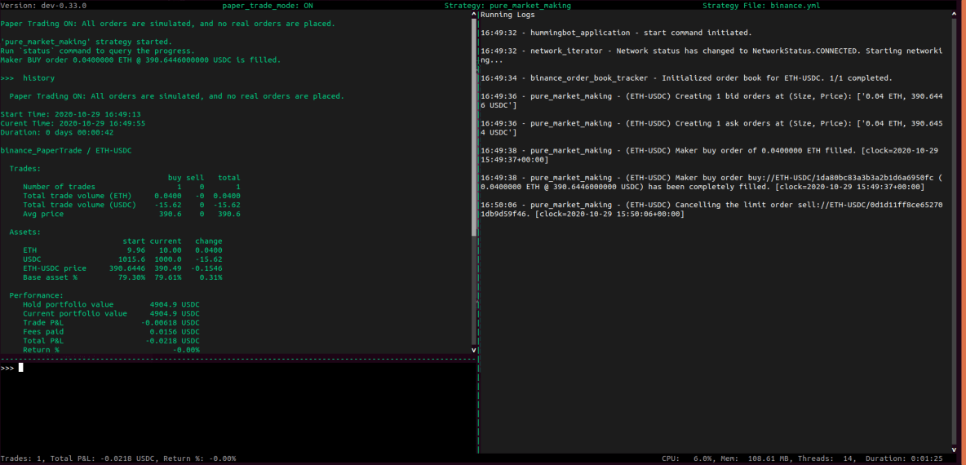
Task: Click the paper_trade_mode: ON indicator
Action: click(268, 5)
